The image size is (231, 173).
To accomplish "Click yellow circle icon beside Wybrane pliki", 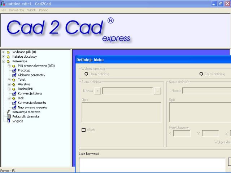I will pyautogui.click(x=8, y=52).
